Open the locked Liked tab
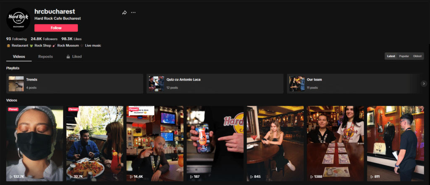Screen dimensions: 430x185 coord(74,57)
